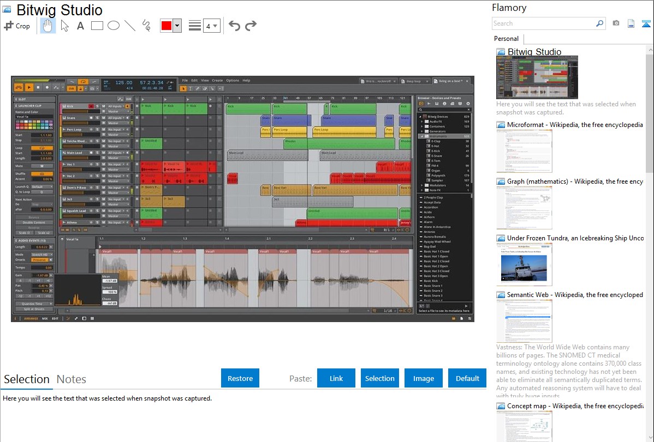654x442 pixels.
Task: Click the clip color palette in Launcher Clip
Action: click(x=34, y=125)
